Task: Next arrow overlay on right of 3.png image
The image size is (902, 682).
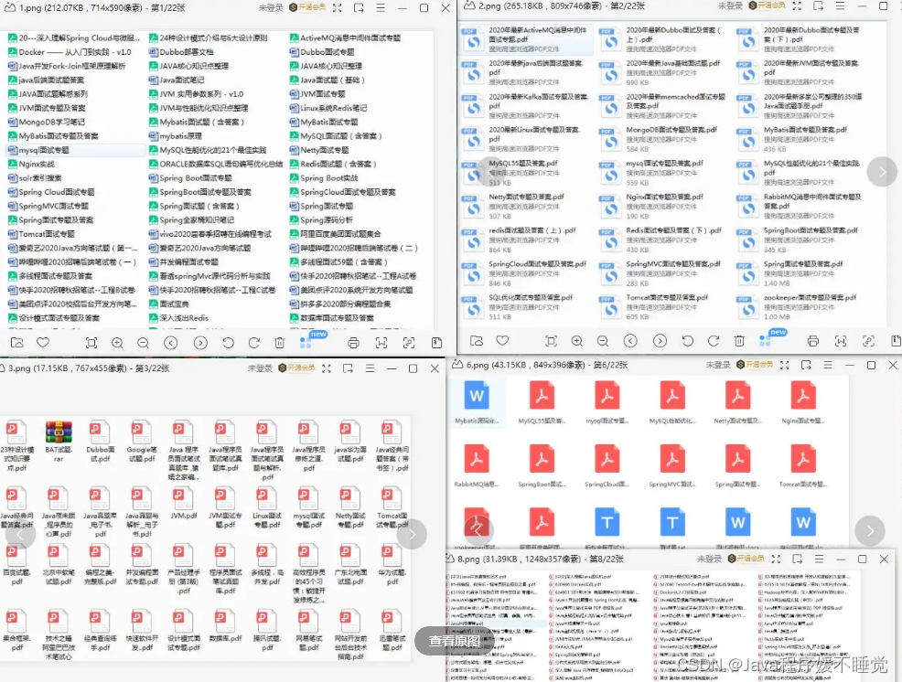Action: (x=412, y=535)
